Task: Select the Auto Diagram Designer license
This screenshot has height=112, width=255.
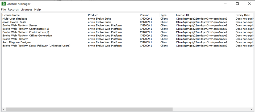Action: pyautogui.click(x=17, y=42)
